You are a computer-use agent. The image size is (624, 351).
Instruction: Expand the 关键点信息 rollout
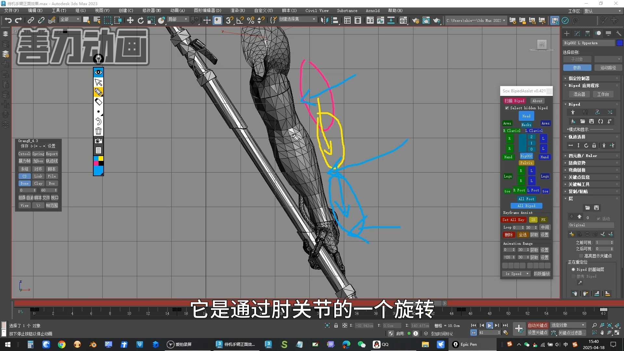(x=579, y=177)
